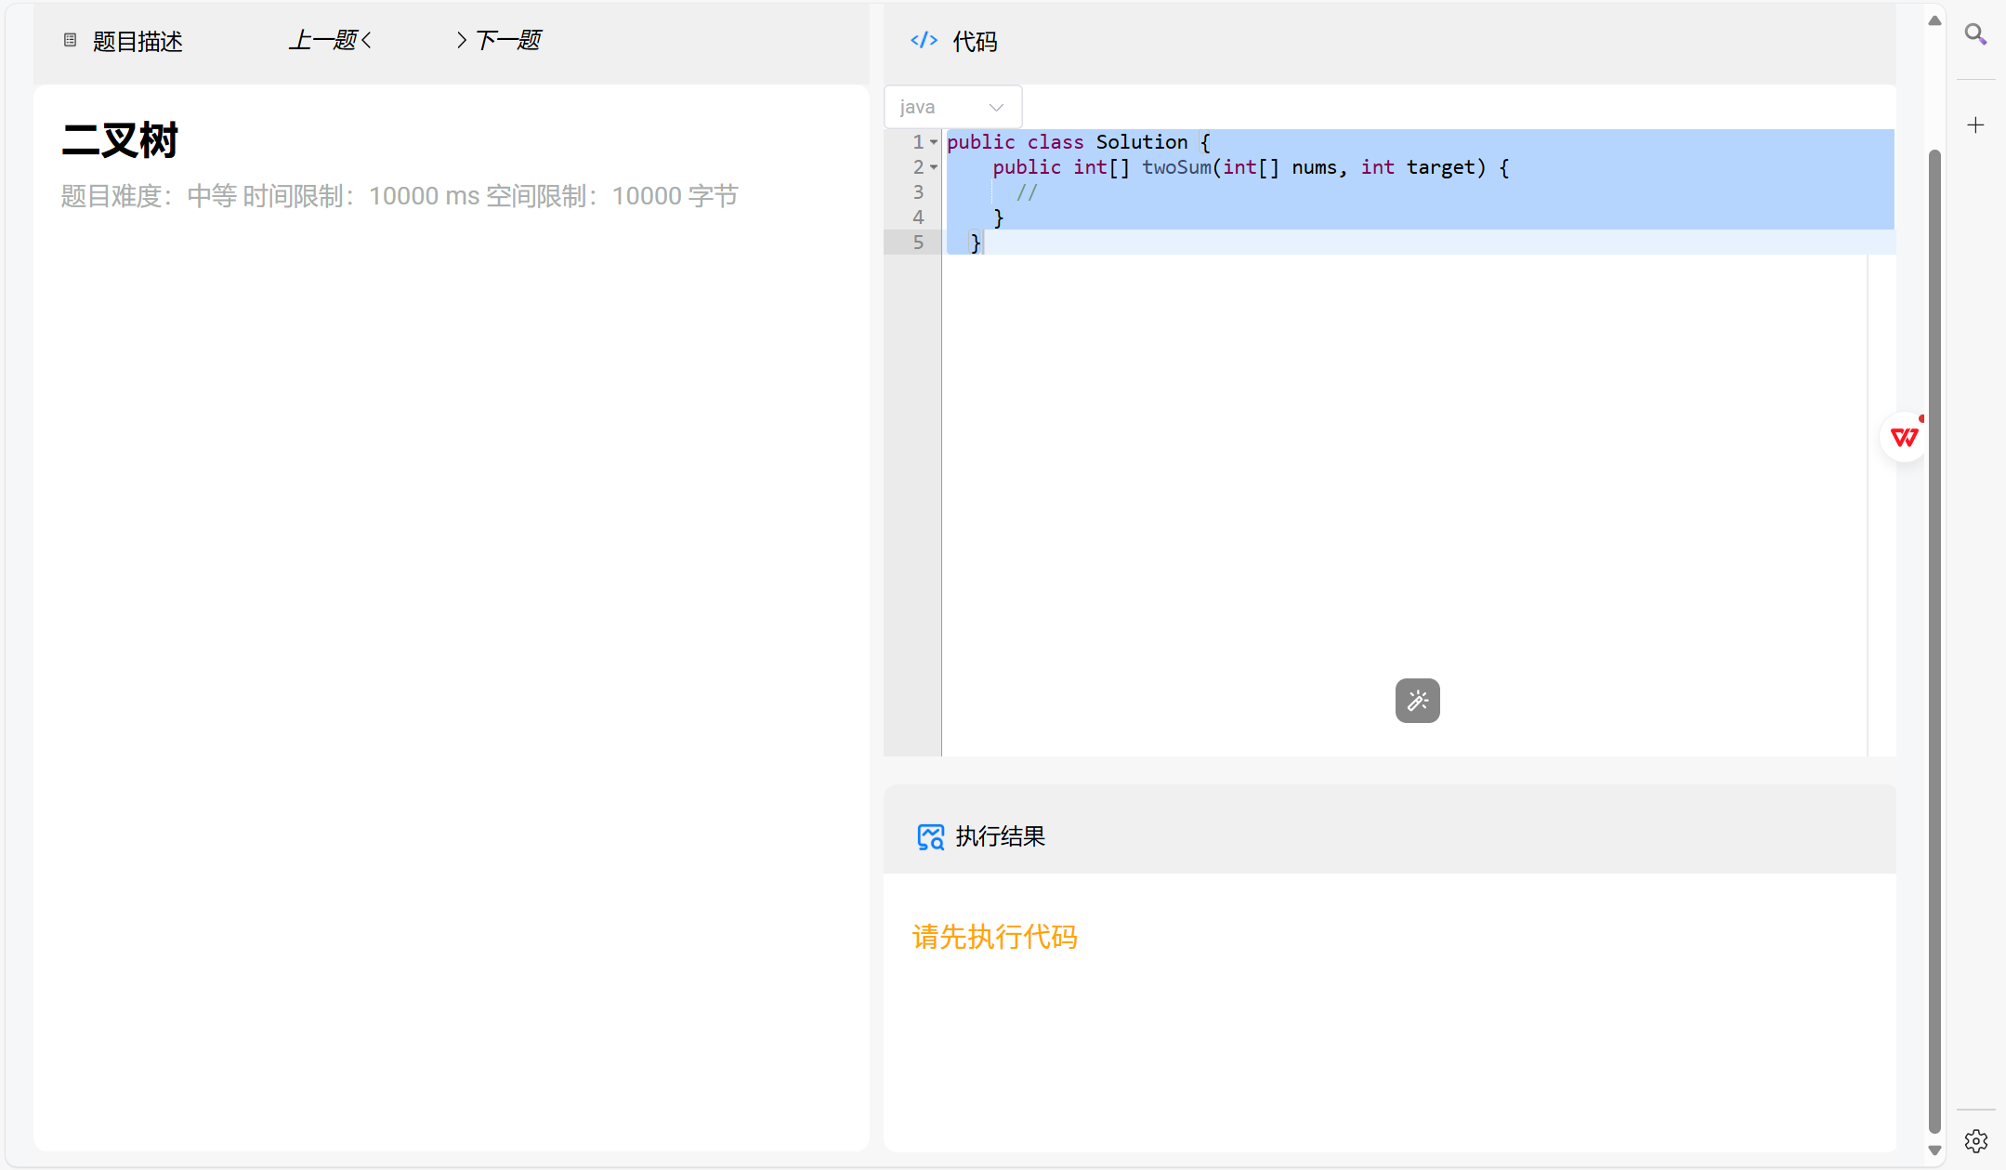Go to previous problem 上一题
2006x1170 pixels.
330,40
